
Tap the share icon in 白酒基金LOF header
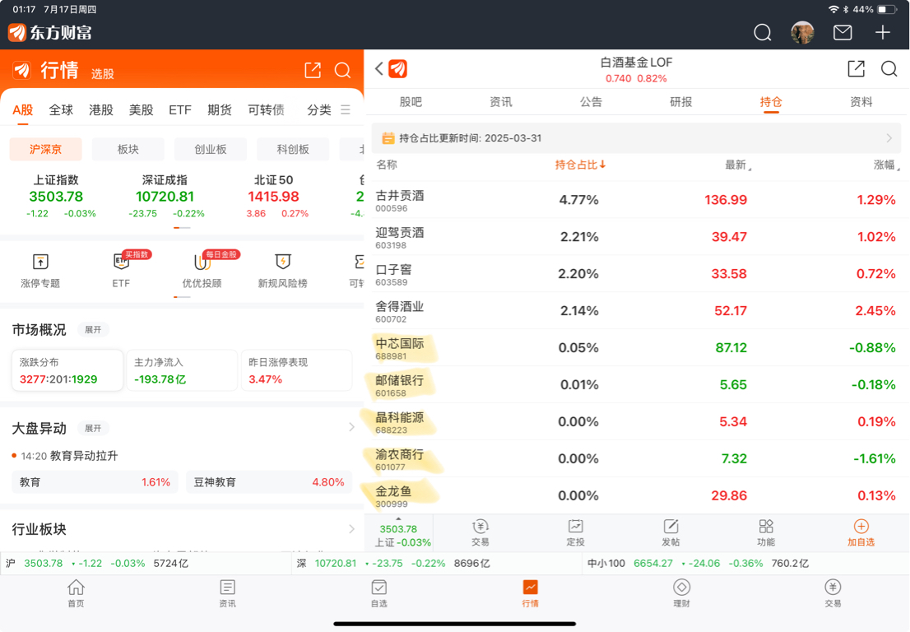(x=856, y=68)
